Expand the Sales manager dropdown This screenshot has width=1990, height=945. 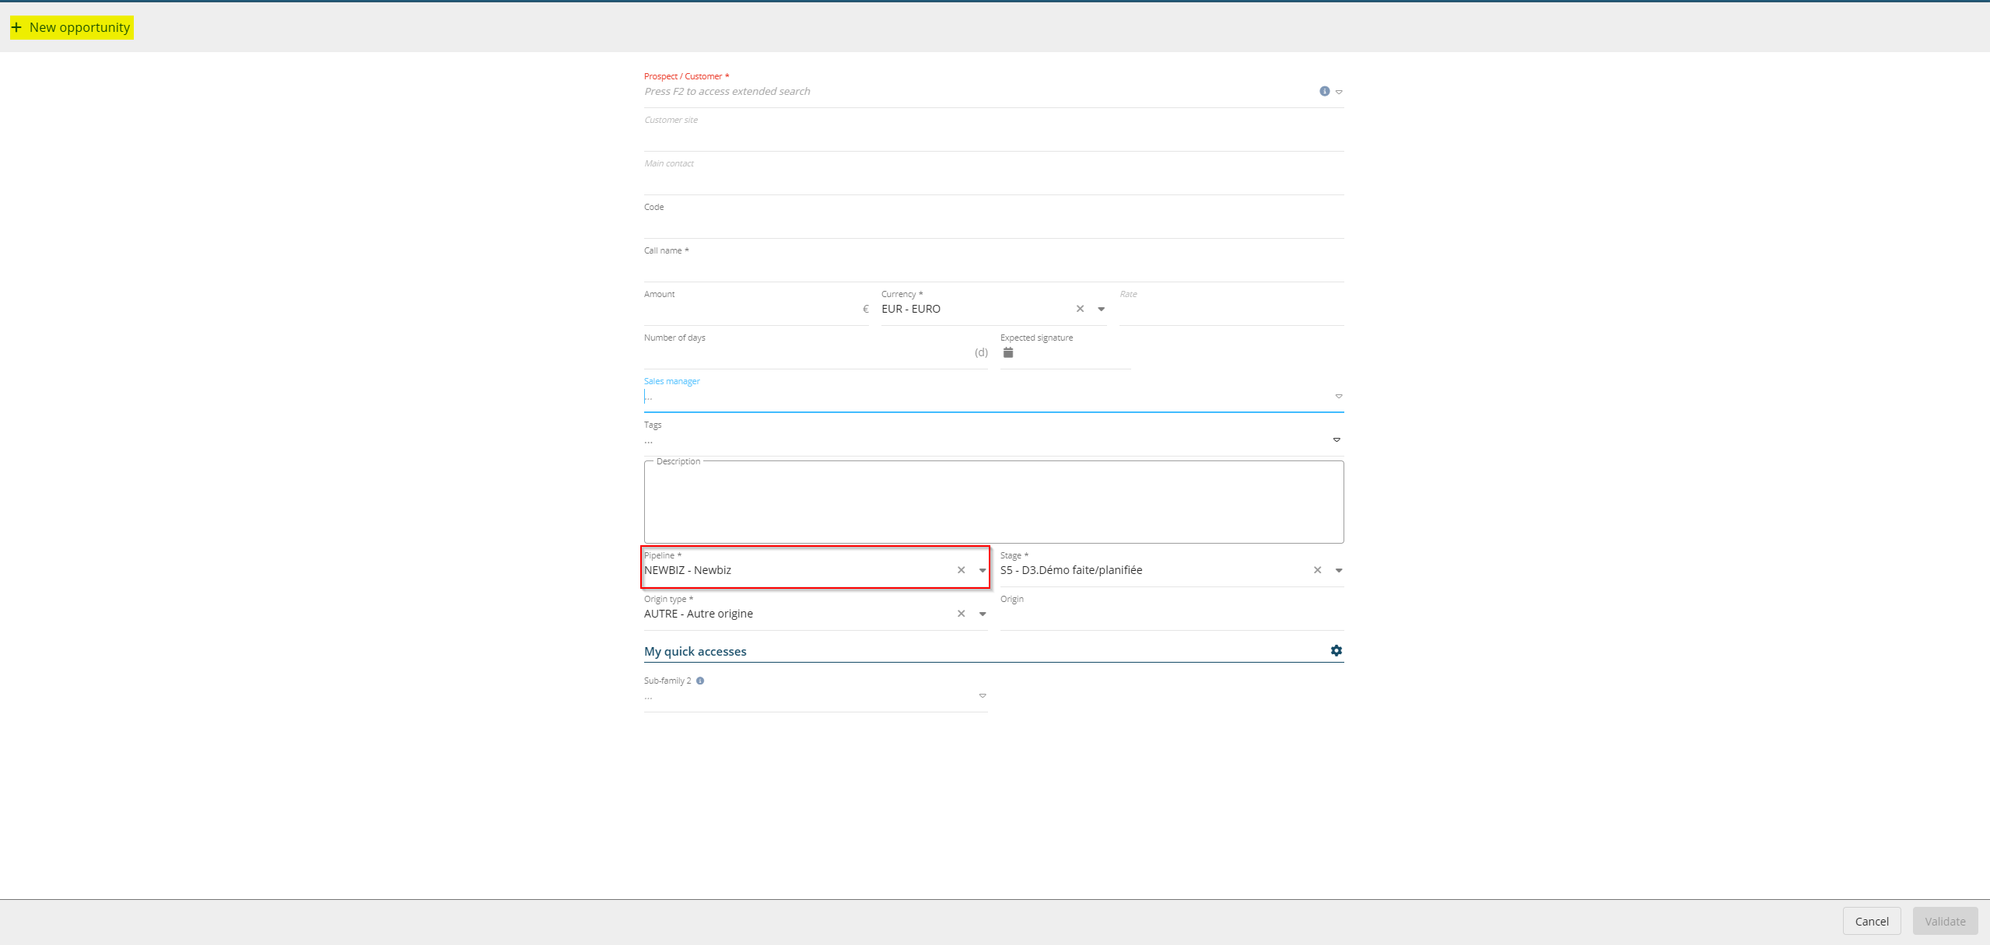pyautogui.click(x=1338, y=397)
